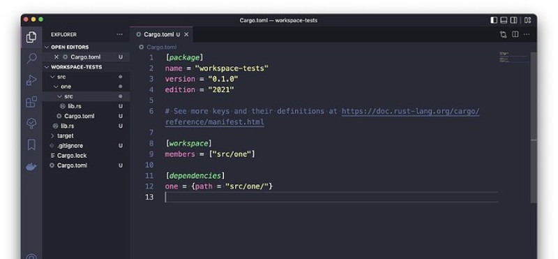Screen dimensions: 558x259
Task: Open the Cargo.lock file
Action: click(86, 156)
